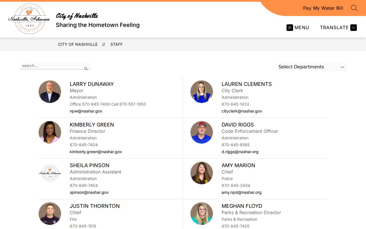Viewport: 366px width, 229px height.
Task: Click the TRANSLATE menu label
Action: pos(334,27)
